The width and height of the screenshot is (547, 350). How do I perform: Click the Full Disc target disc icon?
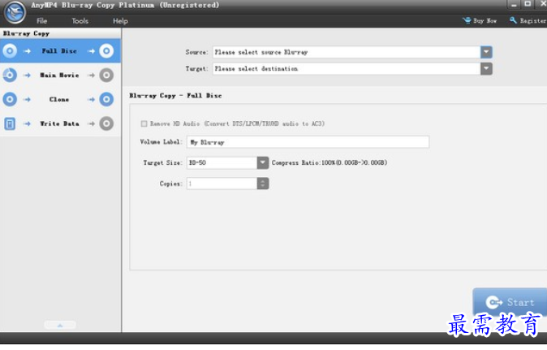(x=106, y=51)
